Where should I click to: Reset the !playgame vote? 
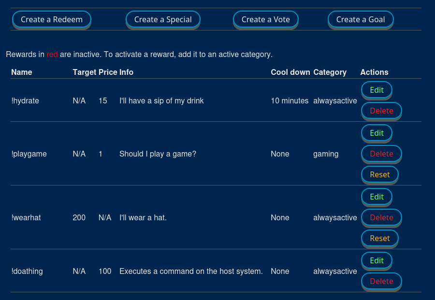(x=379, y=174)
